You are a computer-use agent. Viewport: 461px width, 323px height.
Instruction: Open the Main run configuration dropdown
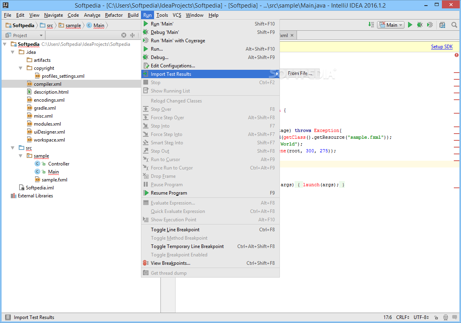coord(391,25)
